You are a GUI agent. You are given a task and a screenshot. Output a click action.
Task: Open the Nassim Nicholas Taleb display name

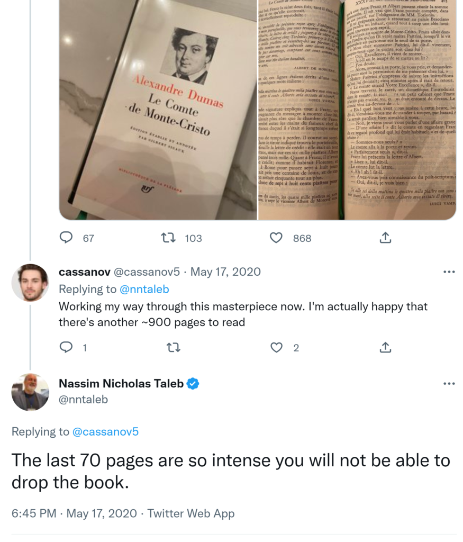(x=121, y=384)
